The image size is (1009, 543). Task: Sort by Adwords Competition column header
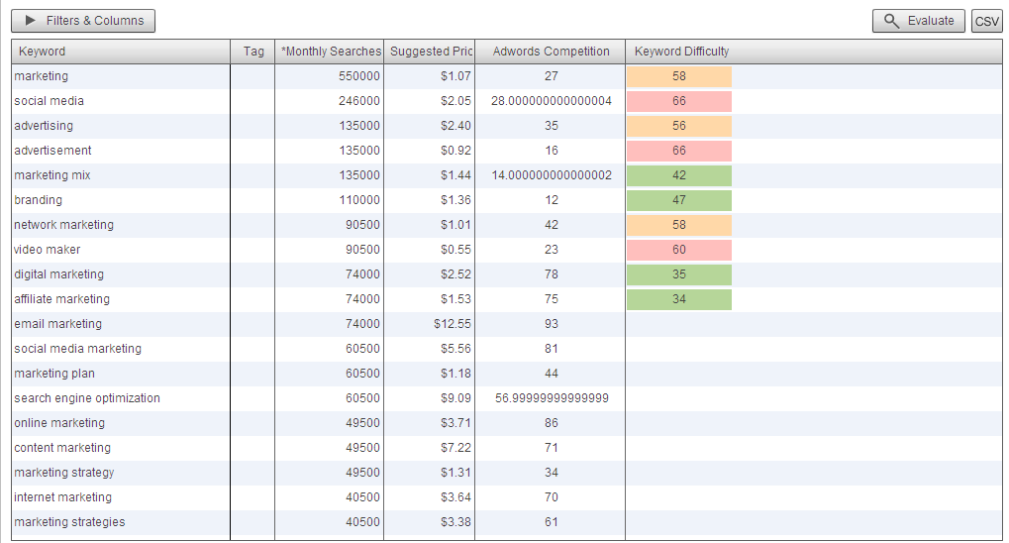coord(551,52)
